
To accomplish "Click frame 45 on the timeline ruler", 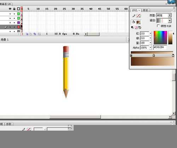I will 99,9.
